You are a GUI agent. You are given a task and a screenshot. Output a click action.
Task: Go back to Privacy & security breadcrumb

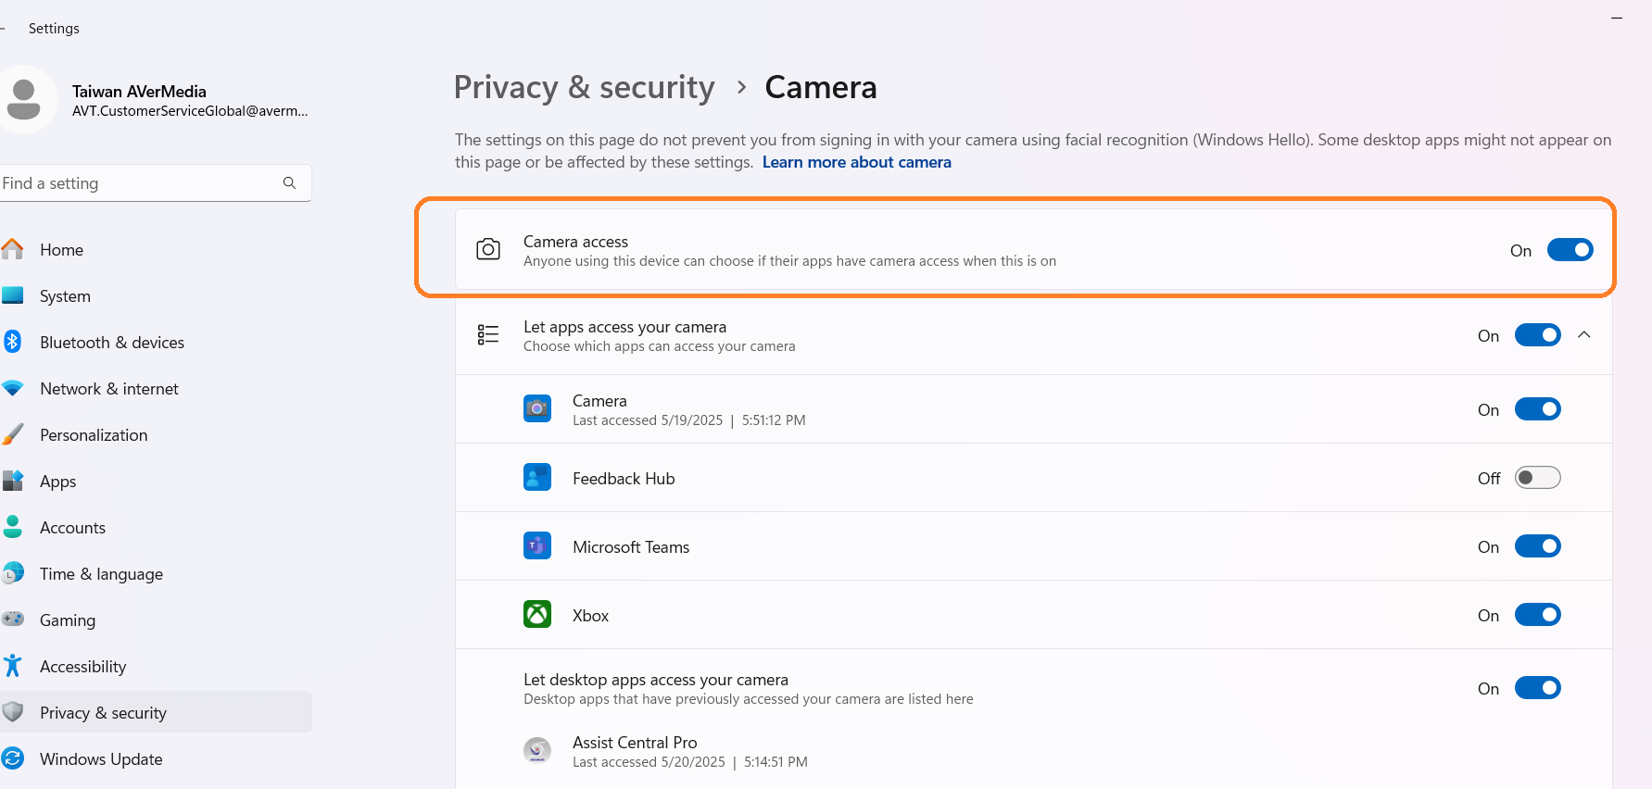click(584, 87)
